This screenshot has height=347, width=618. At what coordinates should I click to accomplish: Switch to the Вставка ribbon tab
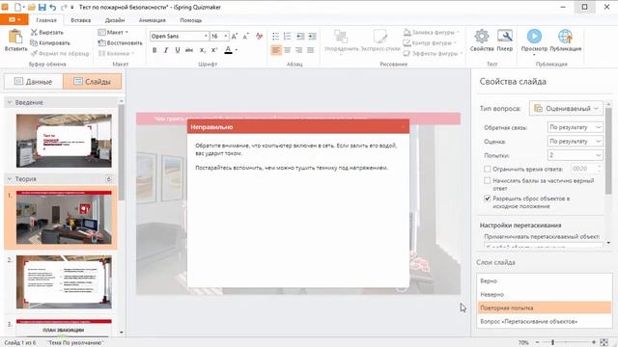coord(80,20)
